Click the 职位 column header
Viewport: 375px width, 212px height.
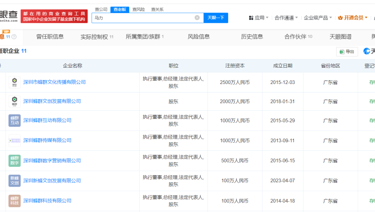click(x=173, y=66)
